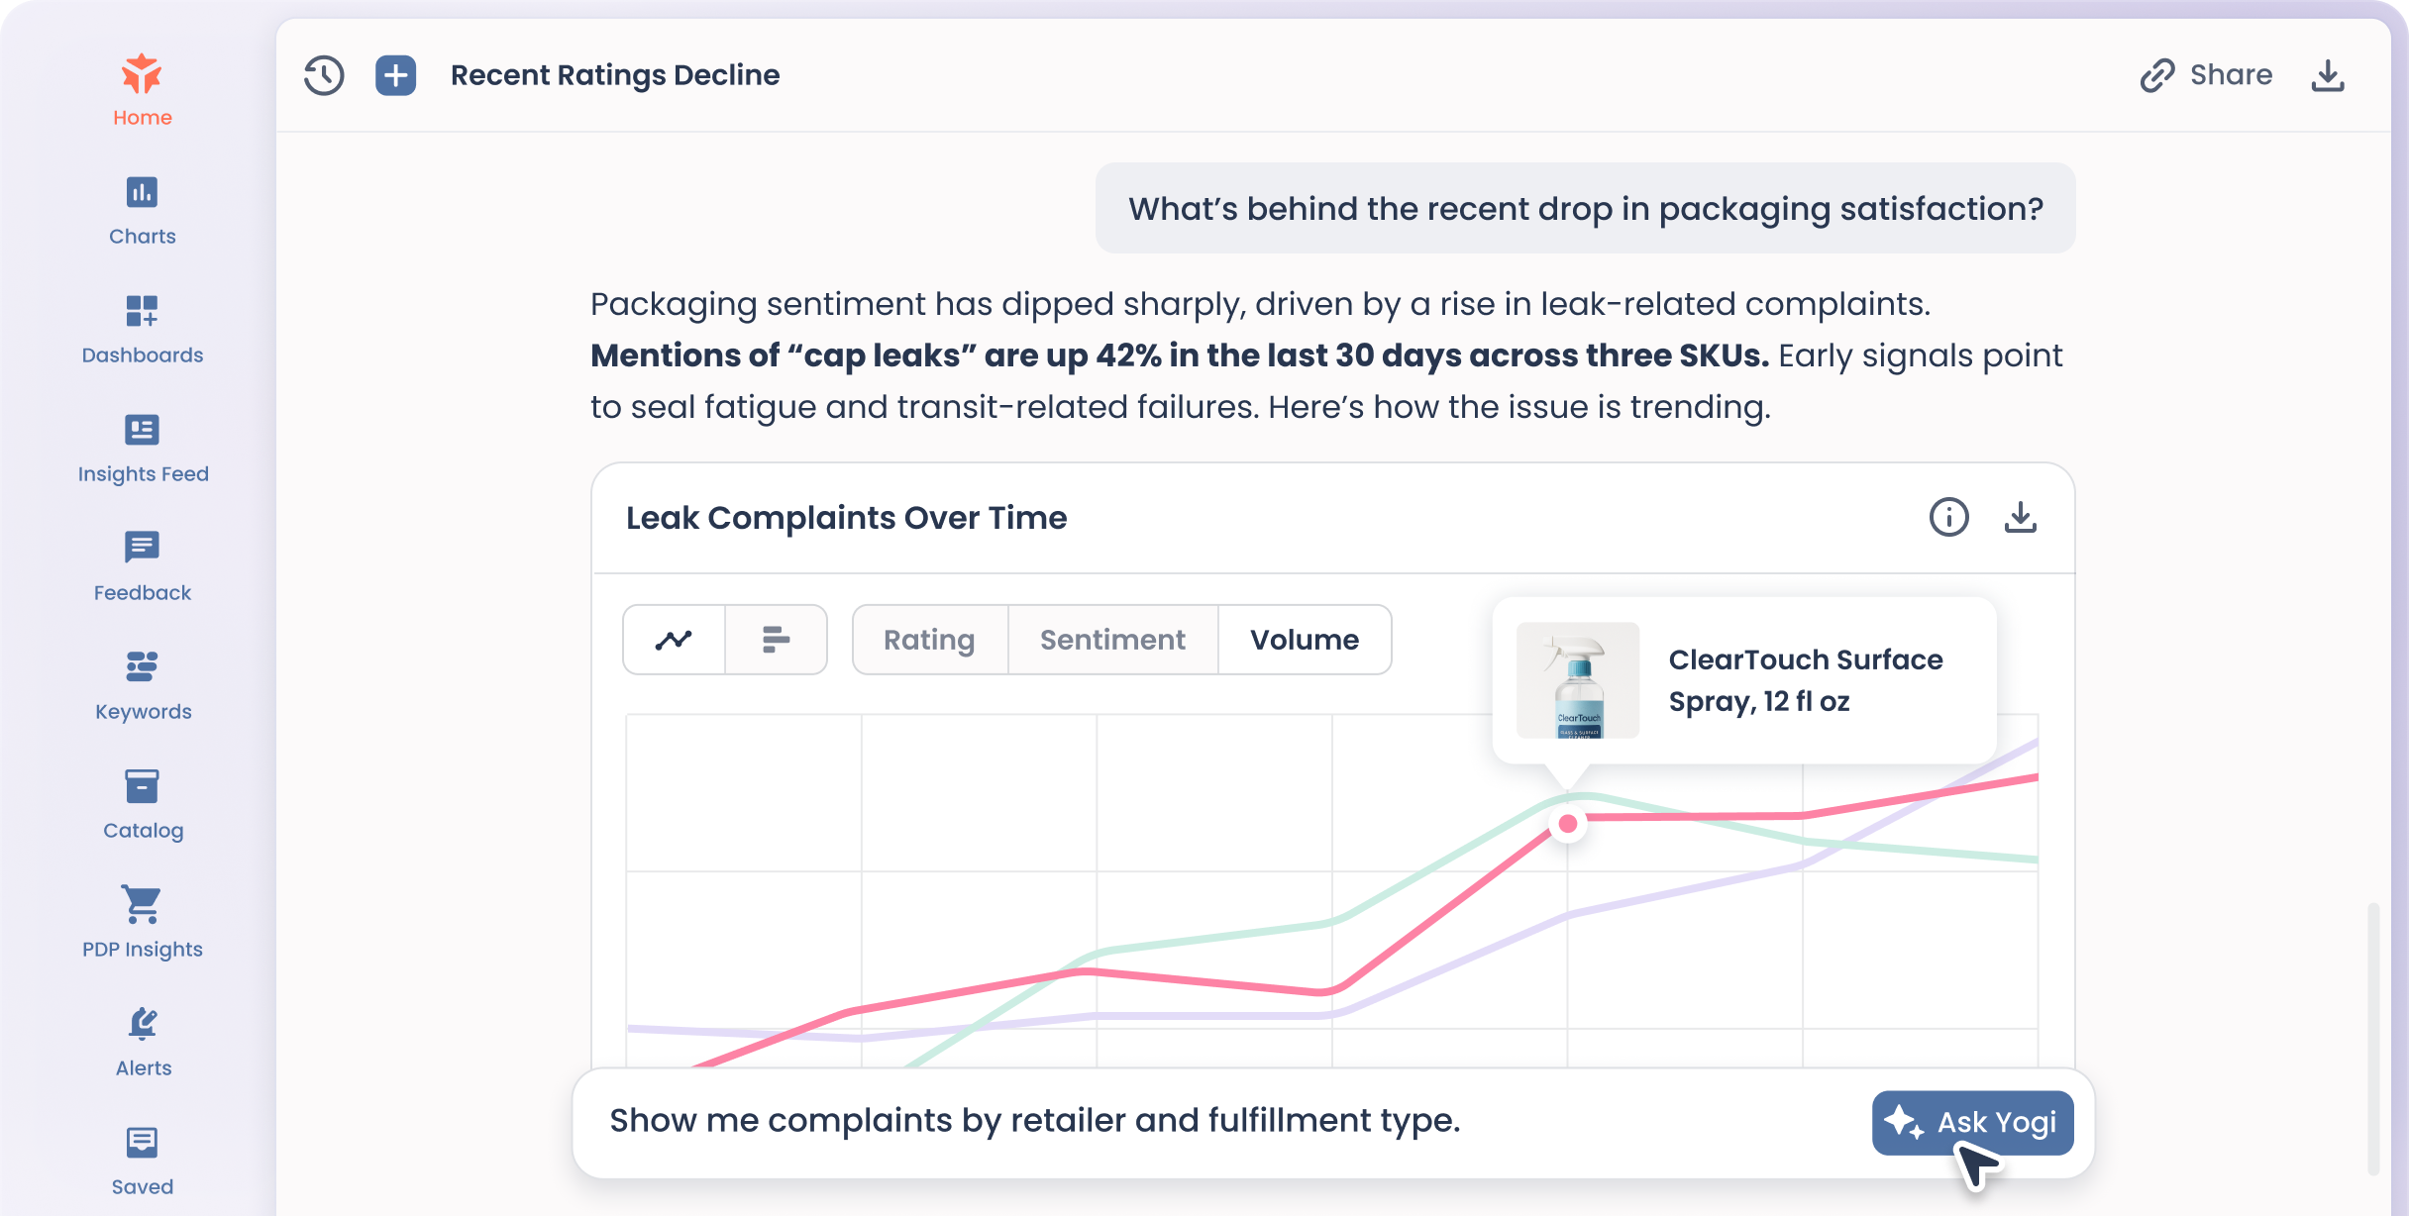Image resolution: width=2409 pixels, height=1216 pixels.
Task: Go to Dashboards in sidebar
Action: coord(143,329)
